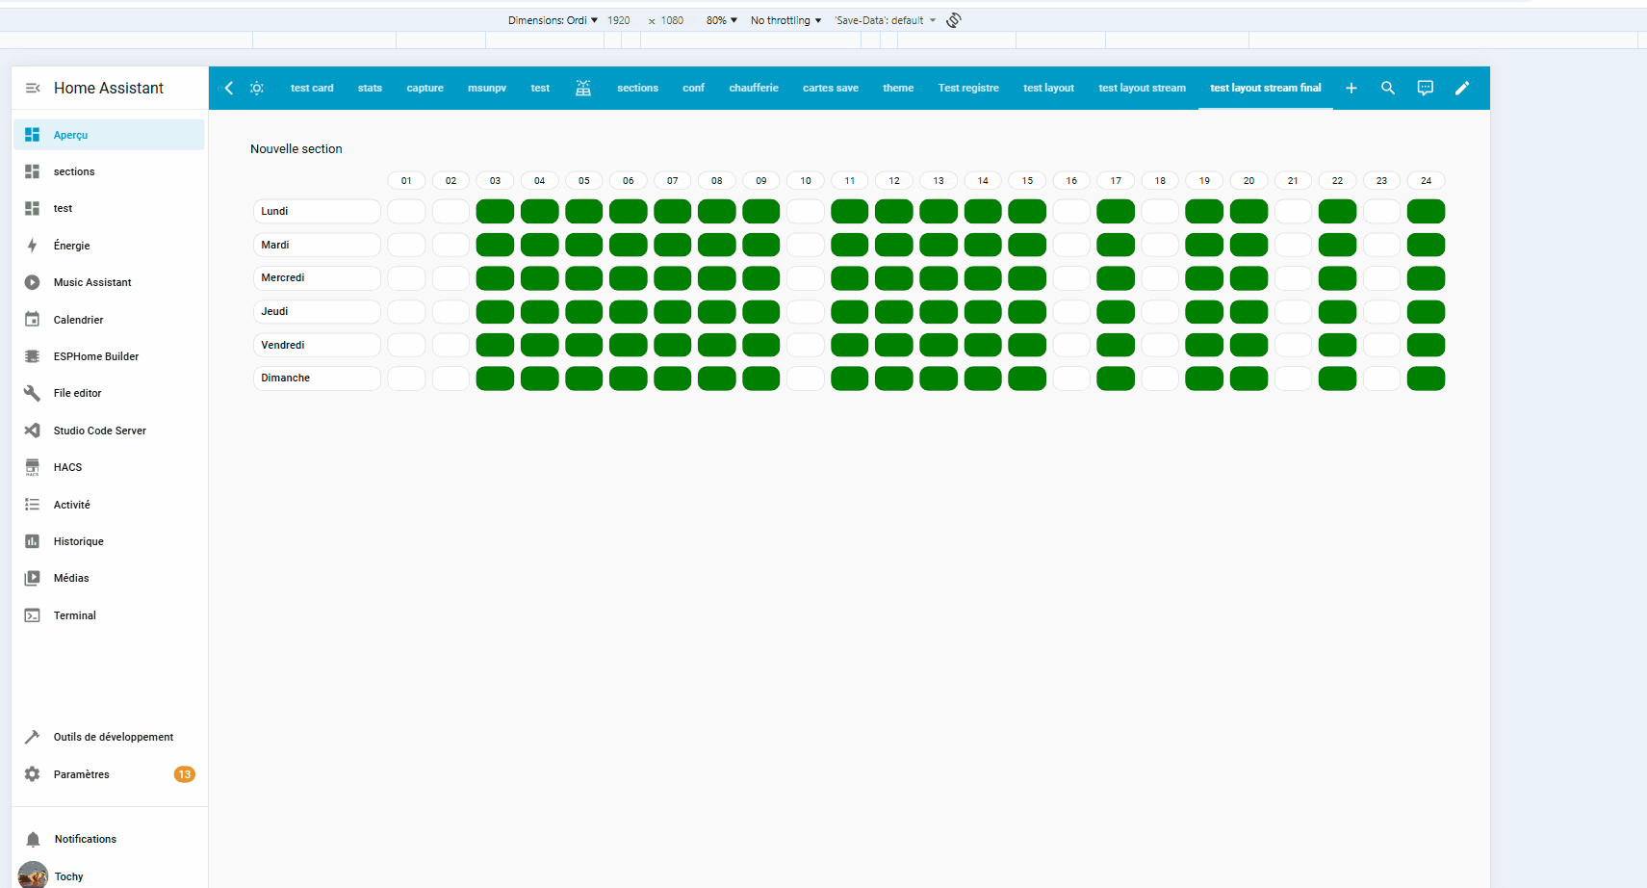Open the No throttling dropdown
This screenshot has height=888, width=1647.
click(786, 20)
